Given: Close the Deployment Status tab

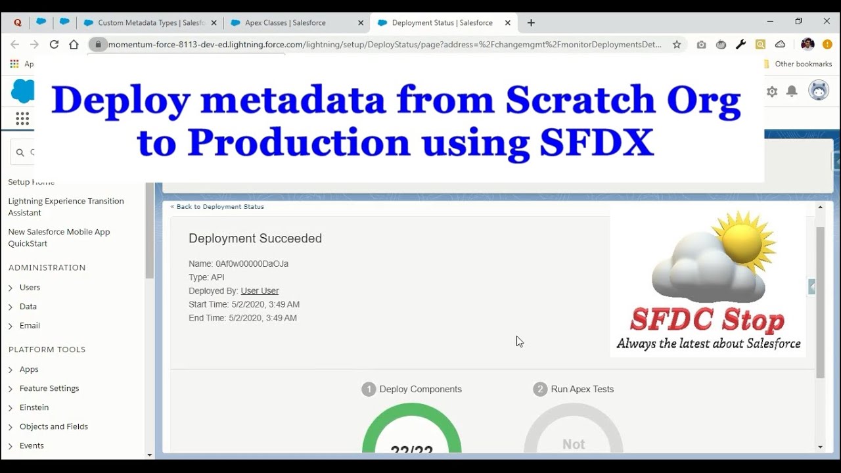Looking at the screenshot, I should pos(508,22).
